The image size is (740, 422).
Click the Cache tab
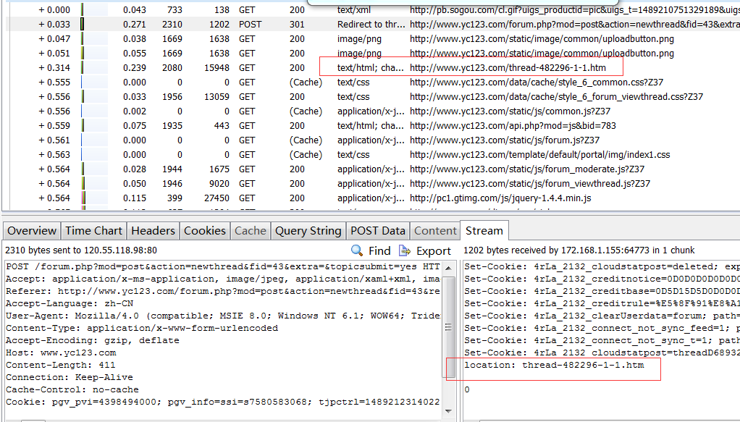251,231
